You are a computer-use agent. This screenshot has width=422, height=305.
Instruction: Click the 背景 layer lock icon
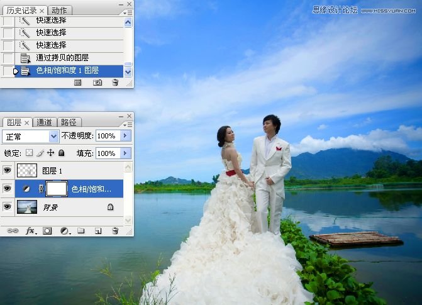click(110, 207)
